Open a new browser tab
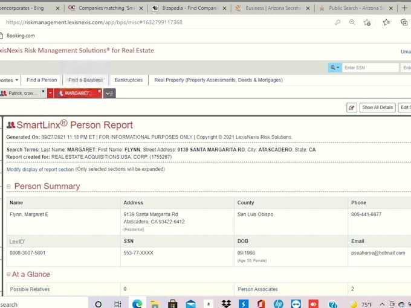The image size is (411, 308). coord(405,8)
